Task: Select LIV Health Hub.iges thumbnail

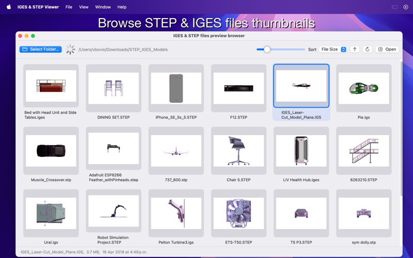Action: point(301,151)
